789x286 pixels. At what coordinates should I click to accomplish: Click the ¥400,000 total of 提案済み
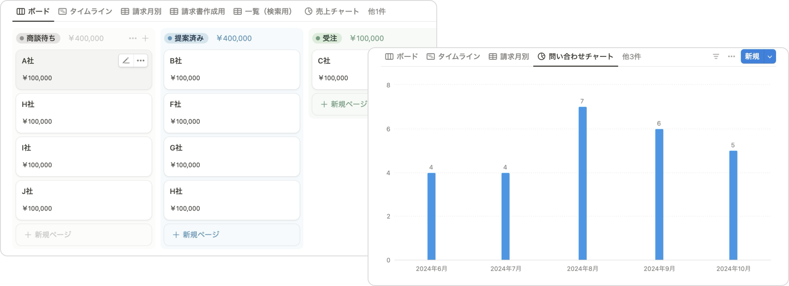pyautogui.click(x=234, y=38)
